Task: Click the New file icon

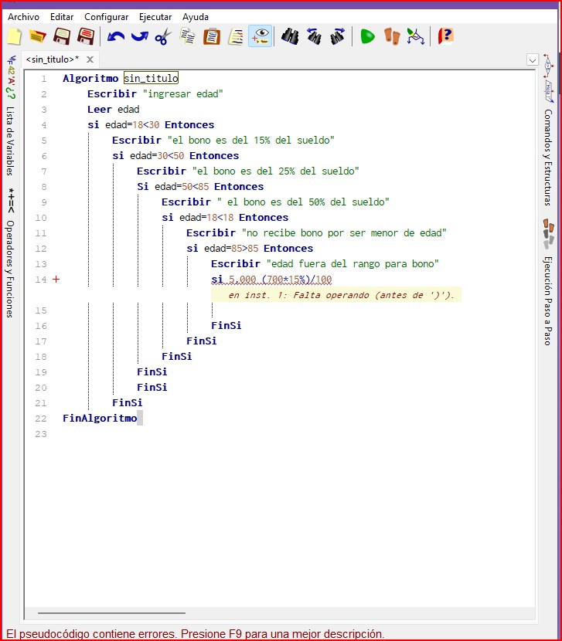Action: (14, 36)
